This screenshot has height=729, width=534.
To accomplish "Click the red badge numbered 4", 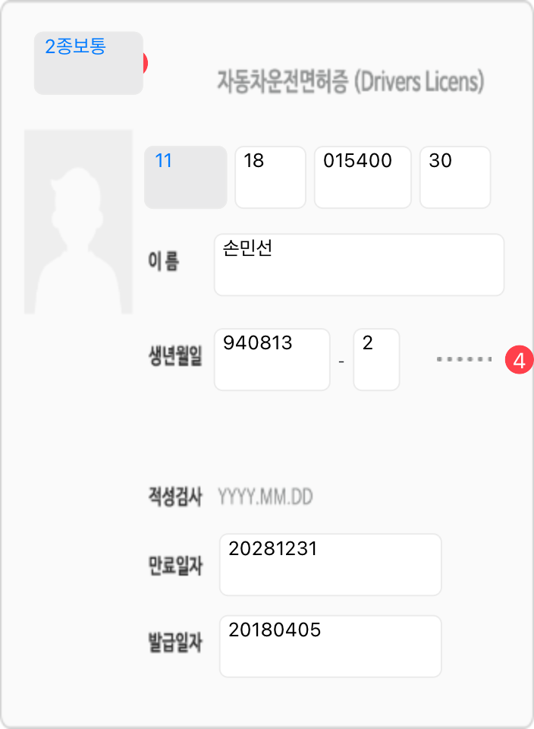I will click(x=518, y=360).
